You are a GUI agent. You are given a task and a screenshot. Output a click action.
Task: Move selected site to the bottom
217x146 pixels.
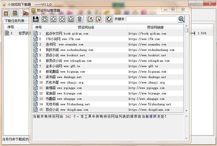coord(71,19)
